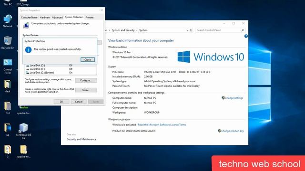Click OK in System Properties
305x171 pixels.
coord(61,102)
